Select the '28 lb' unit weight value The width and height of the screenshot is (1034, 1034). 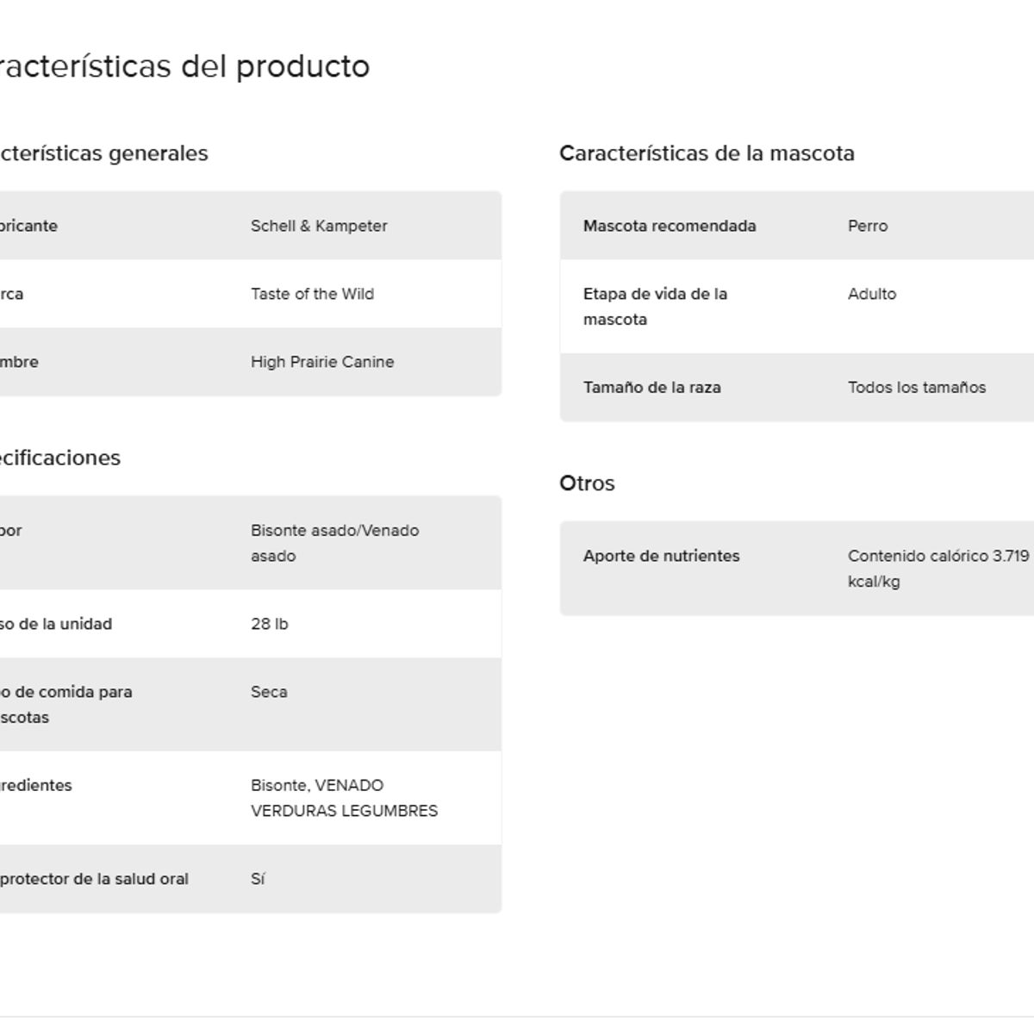pos(269,624)
